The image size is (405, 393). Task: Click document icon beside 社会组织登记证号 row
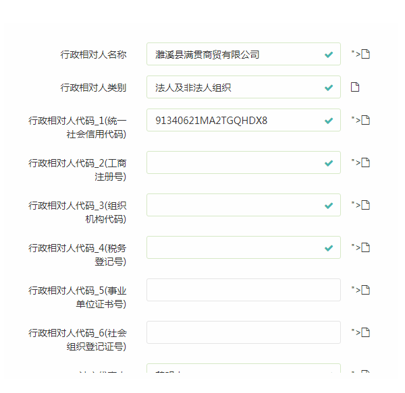click(365, 332)
